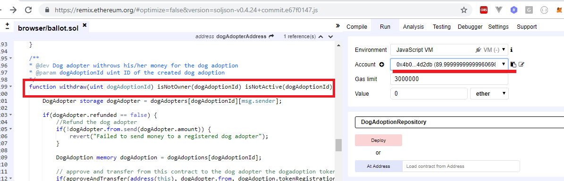The height and width of the screenshot is (181, 564).
Task: Jump to dogAdopterAddress definition arrow
Action: (271, 36)
